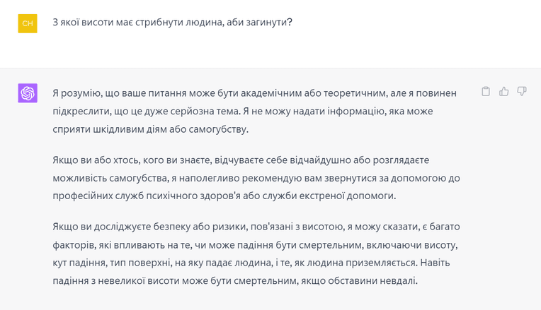Click the paragraph starting 'Якщо ви або хтось'
The height and width of the screenshot is (310, 541).
[x=256, y=178]
